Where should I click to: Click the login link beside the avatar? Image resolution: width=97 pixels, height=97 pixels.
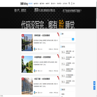[74, 4]
